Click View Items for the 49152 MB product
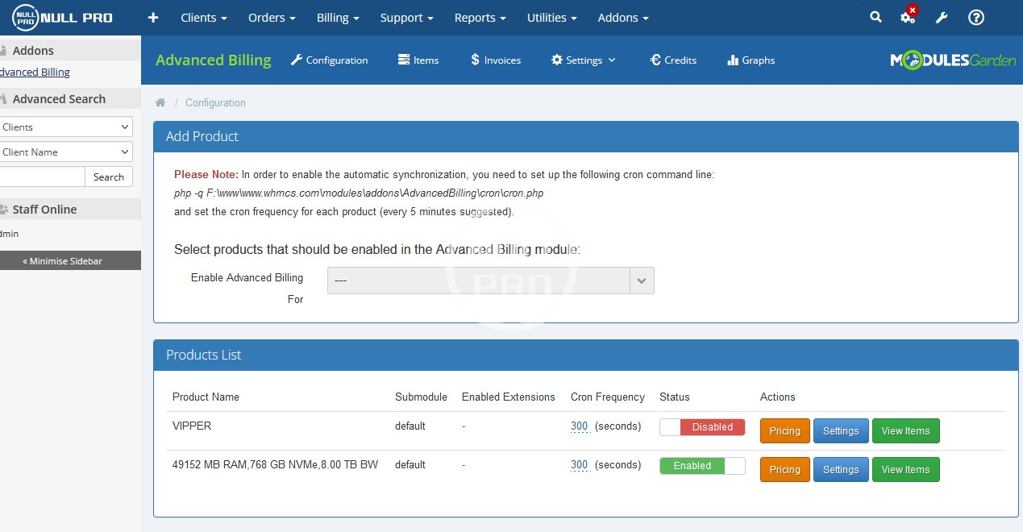This screenshot has height=532, width=1023. (x=905, y=470)
